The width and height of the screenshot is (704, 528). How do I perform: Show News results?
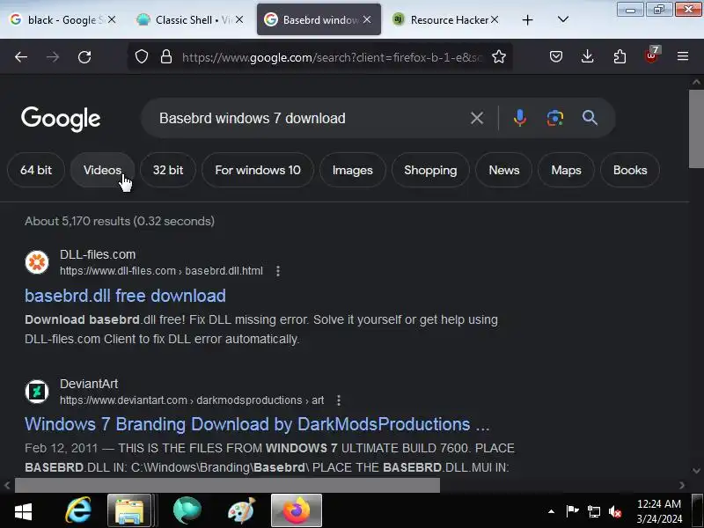[x=503, y=170]
